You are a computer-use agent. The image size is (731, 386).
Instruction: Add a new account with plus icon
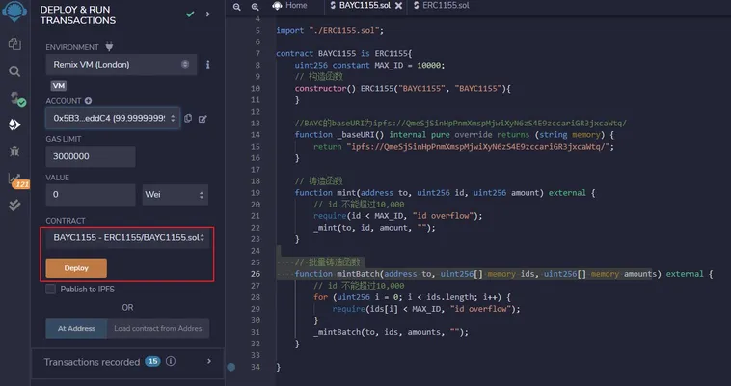[88, 100]
